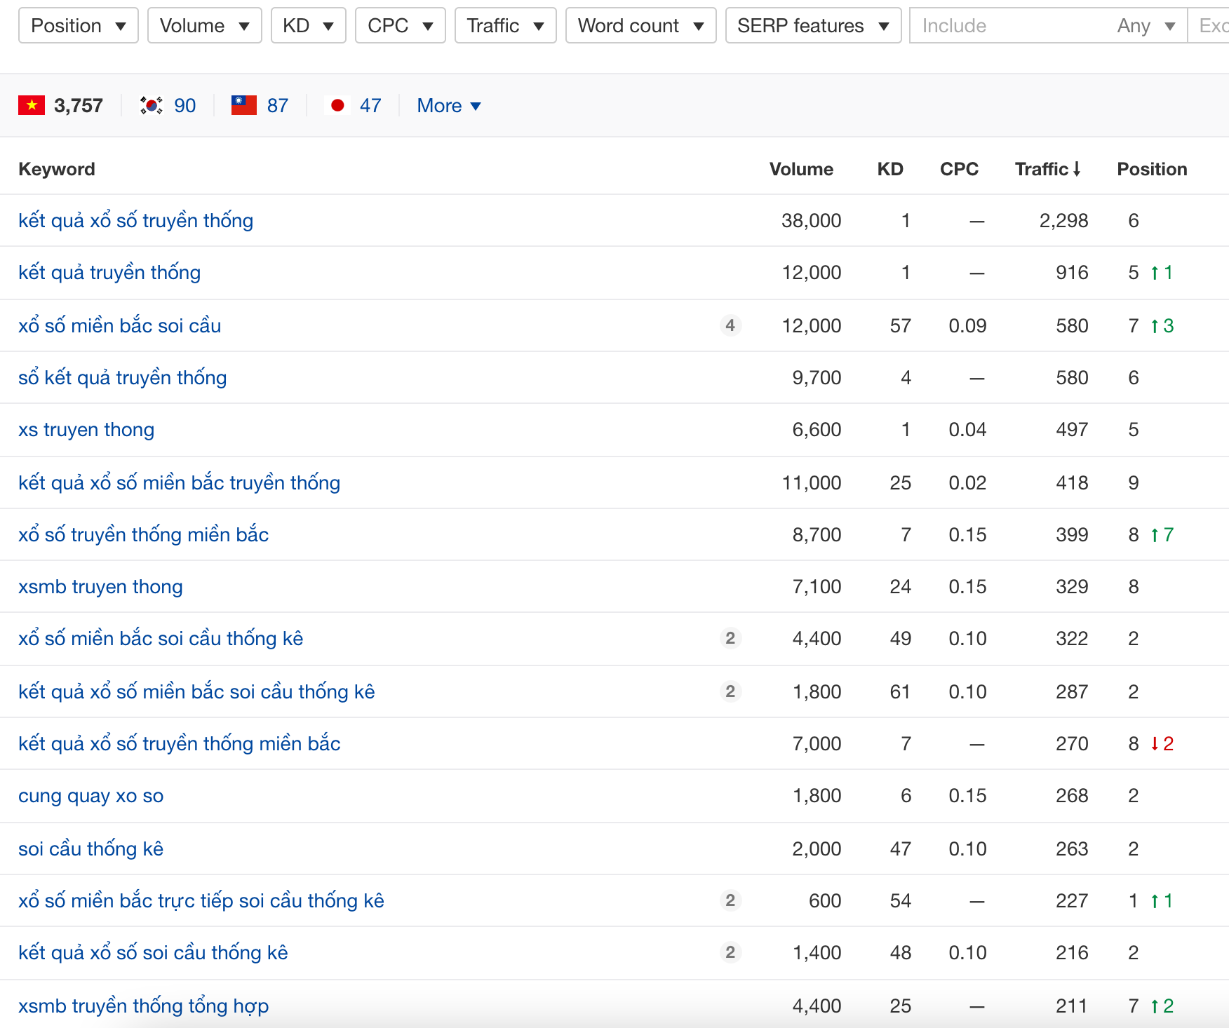Click volume value 38,000

pyautogui.click(x=811, y=220)
